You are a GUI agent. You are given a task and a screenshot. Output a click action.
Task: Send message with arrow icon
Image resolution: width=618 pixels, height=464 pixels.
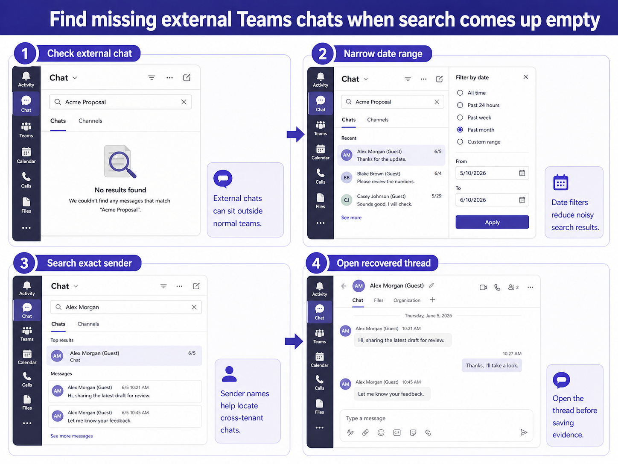coord(524,432)
